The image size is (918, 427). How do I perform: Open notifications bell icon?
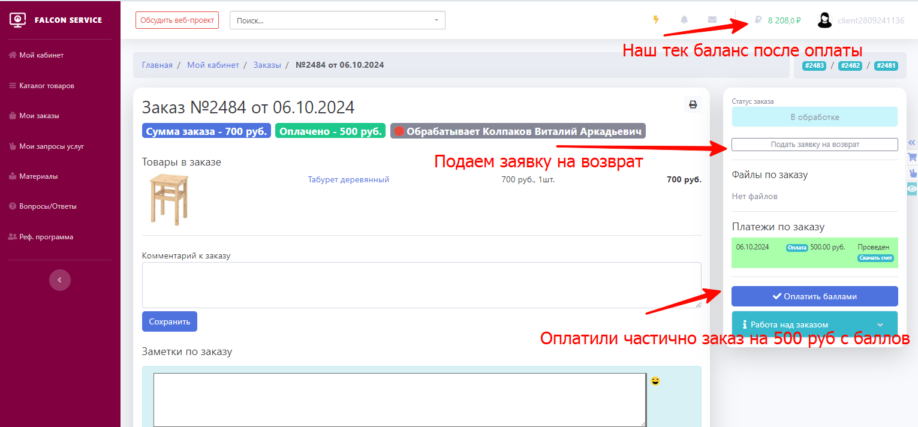click(x=684, y=20)
